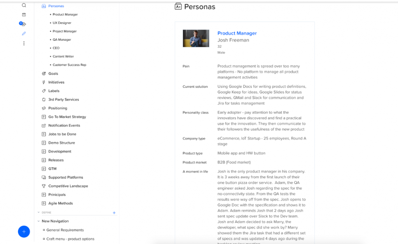Image resolution: width=398 pixels, height=244 pixels.
Task: Open the three-dot more options menu
Action: tap(24, 43)
